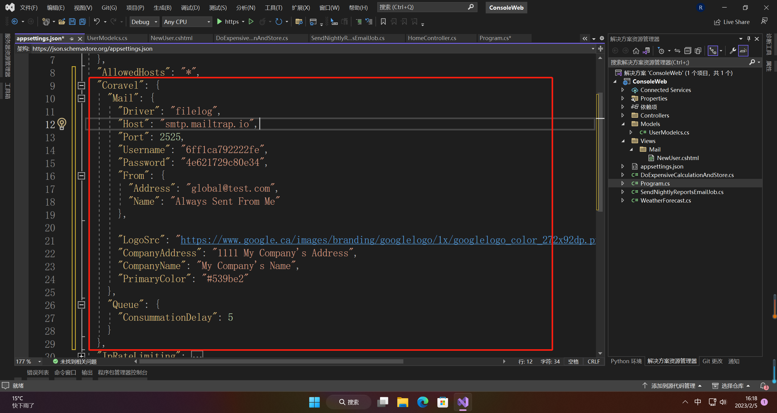Expand the Controllers folder node
The height and width of the screenshot is (413, 777).
(x=623, y=115)
